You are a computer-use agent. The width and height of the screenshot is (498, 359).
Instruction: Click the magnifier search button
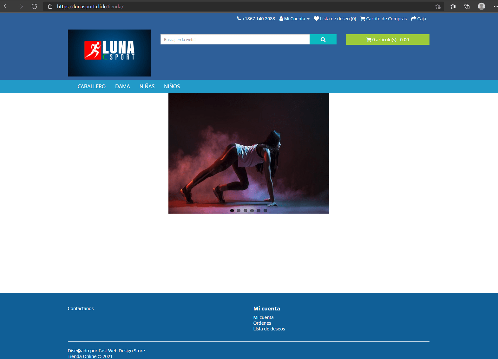pos(323,39)
